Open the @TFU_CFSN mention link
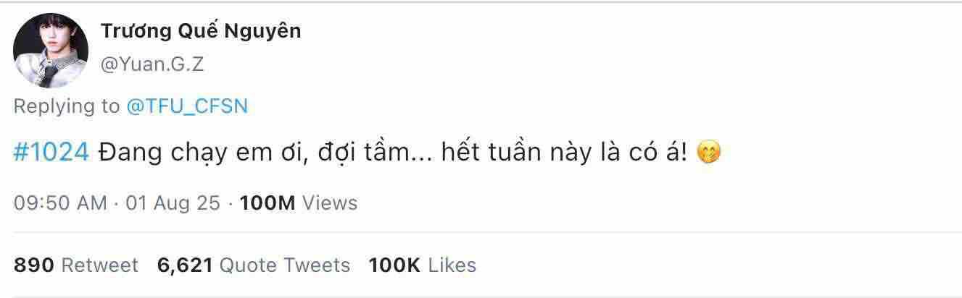Viewport: 962px width, 298px height. click(187, 106)
